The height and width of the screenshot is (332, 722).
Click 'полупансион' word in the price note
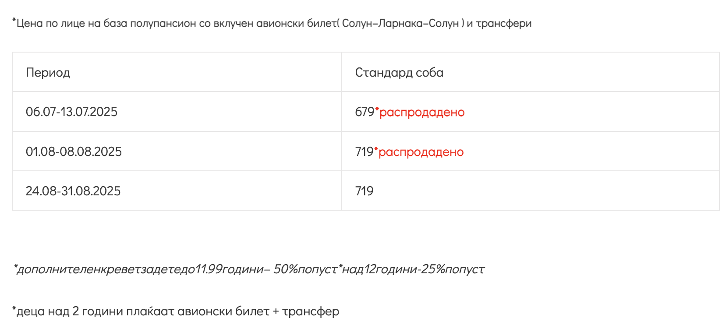163,23
